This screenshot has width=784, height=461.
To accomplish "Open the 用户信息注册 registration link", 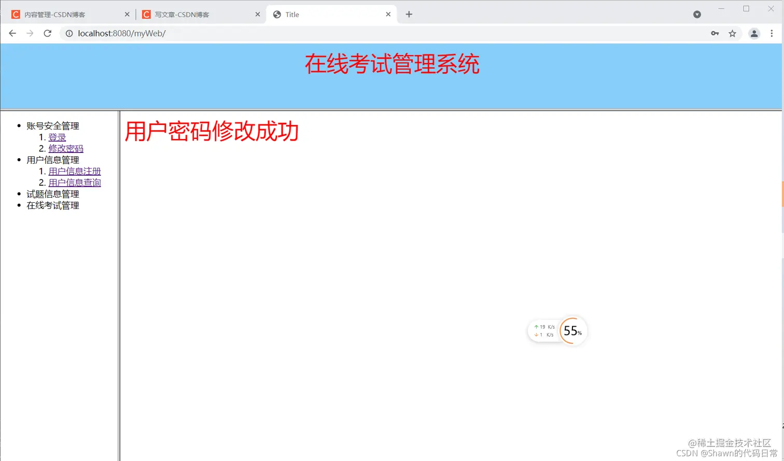I will [74, 171].
